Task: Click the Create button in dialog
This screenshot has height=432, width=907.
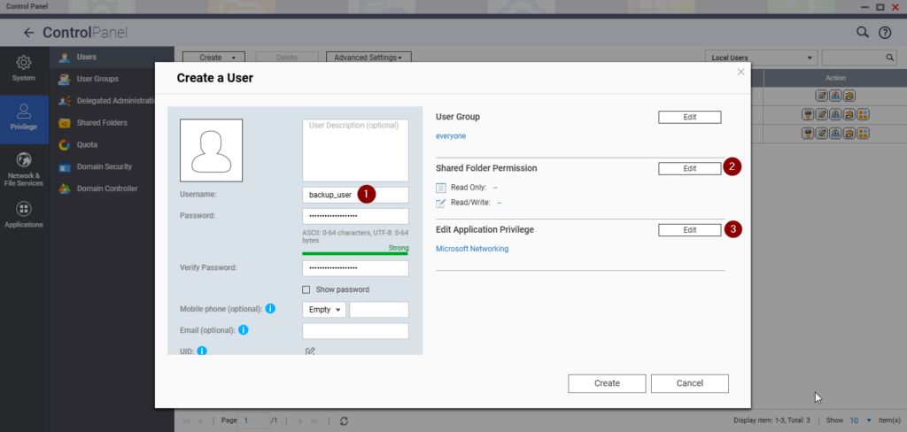Action: pyautogui.click(x=607, y=383)
